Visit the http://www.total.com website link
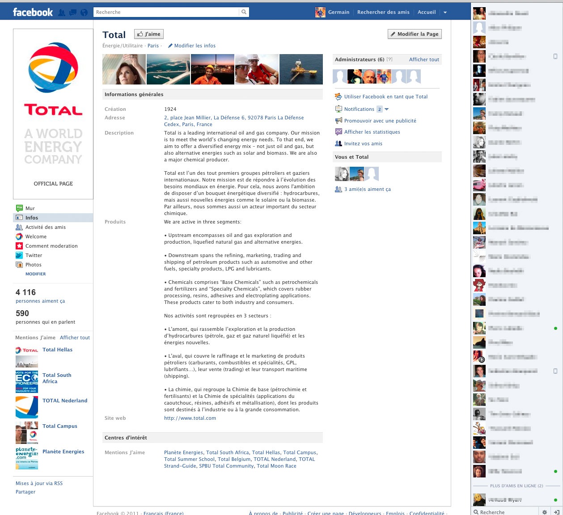The width and height of the screenshot is (563, 515). tap(190, 418)
